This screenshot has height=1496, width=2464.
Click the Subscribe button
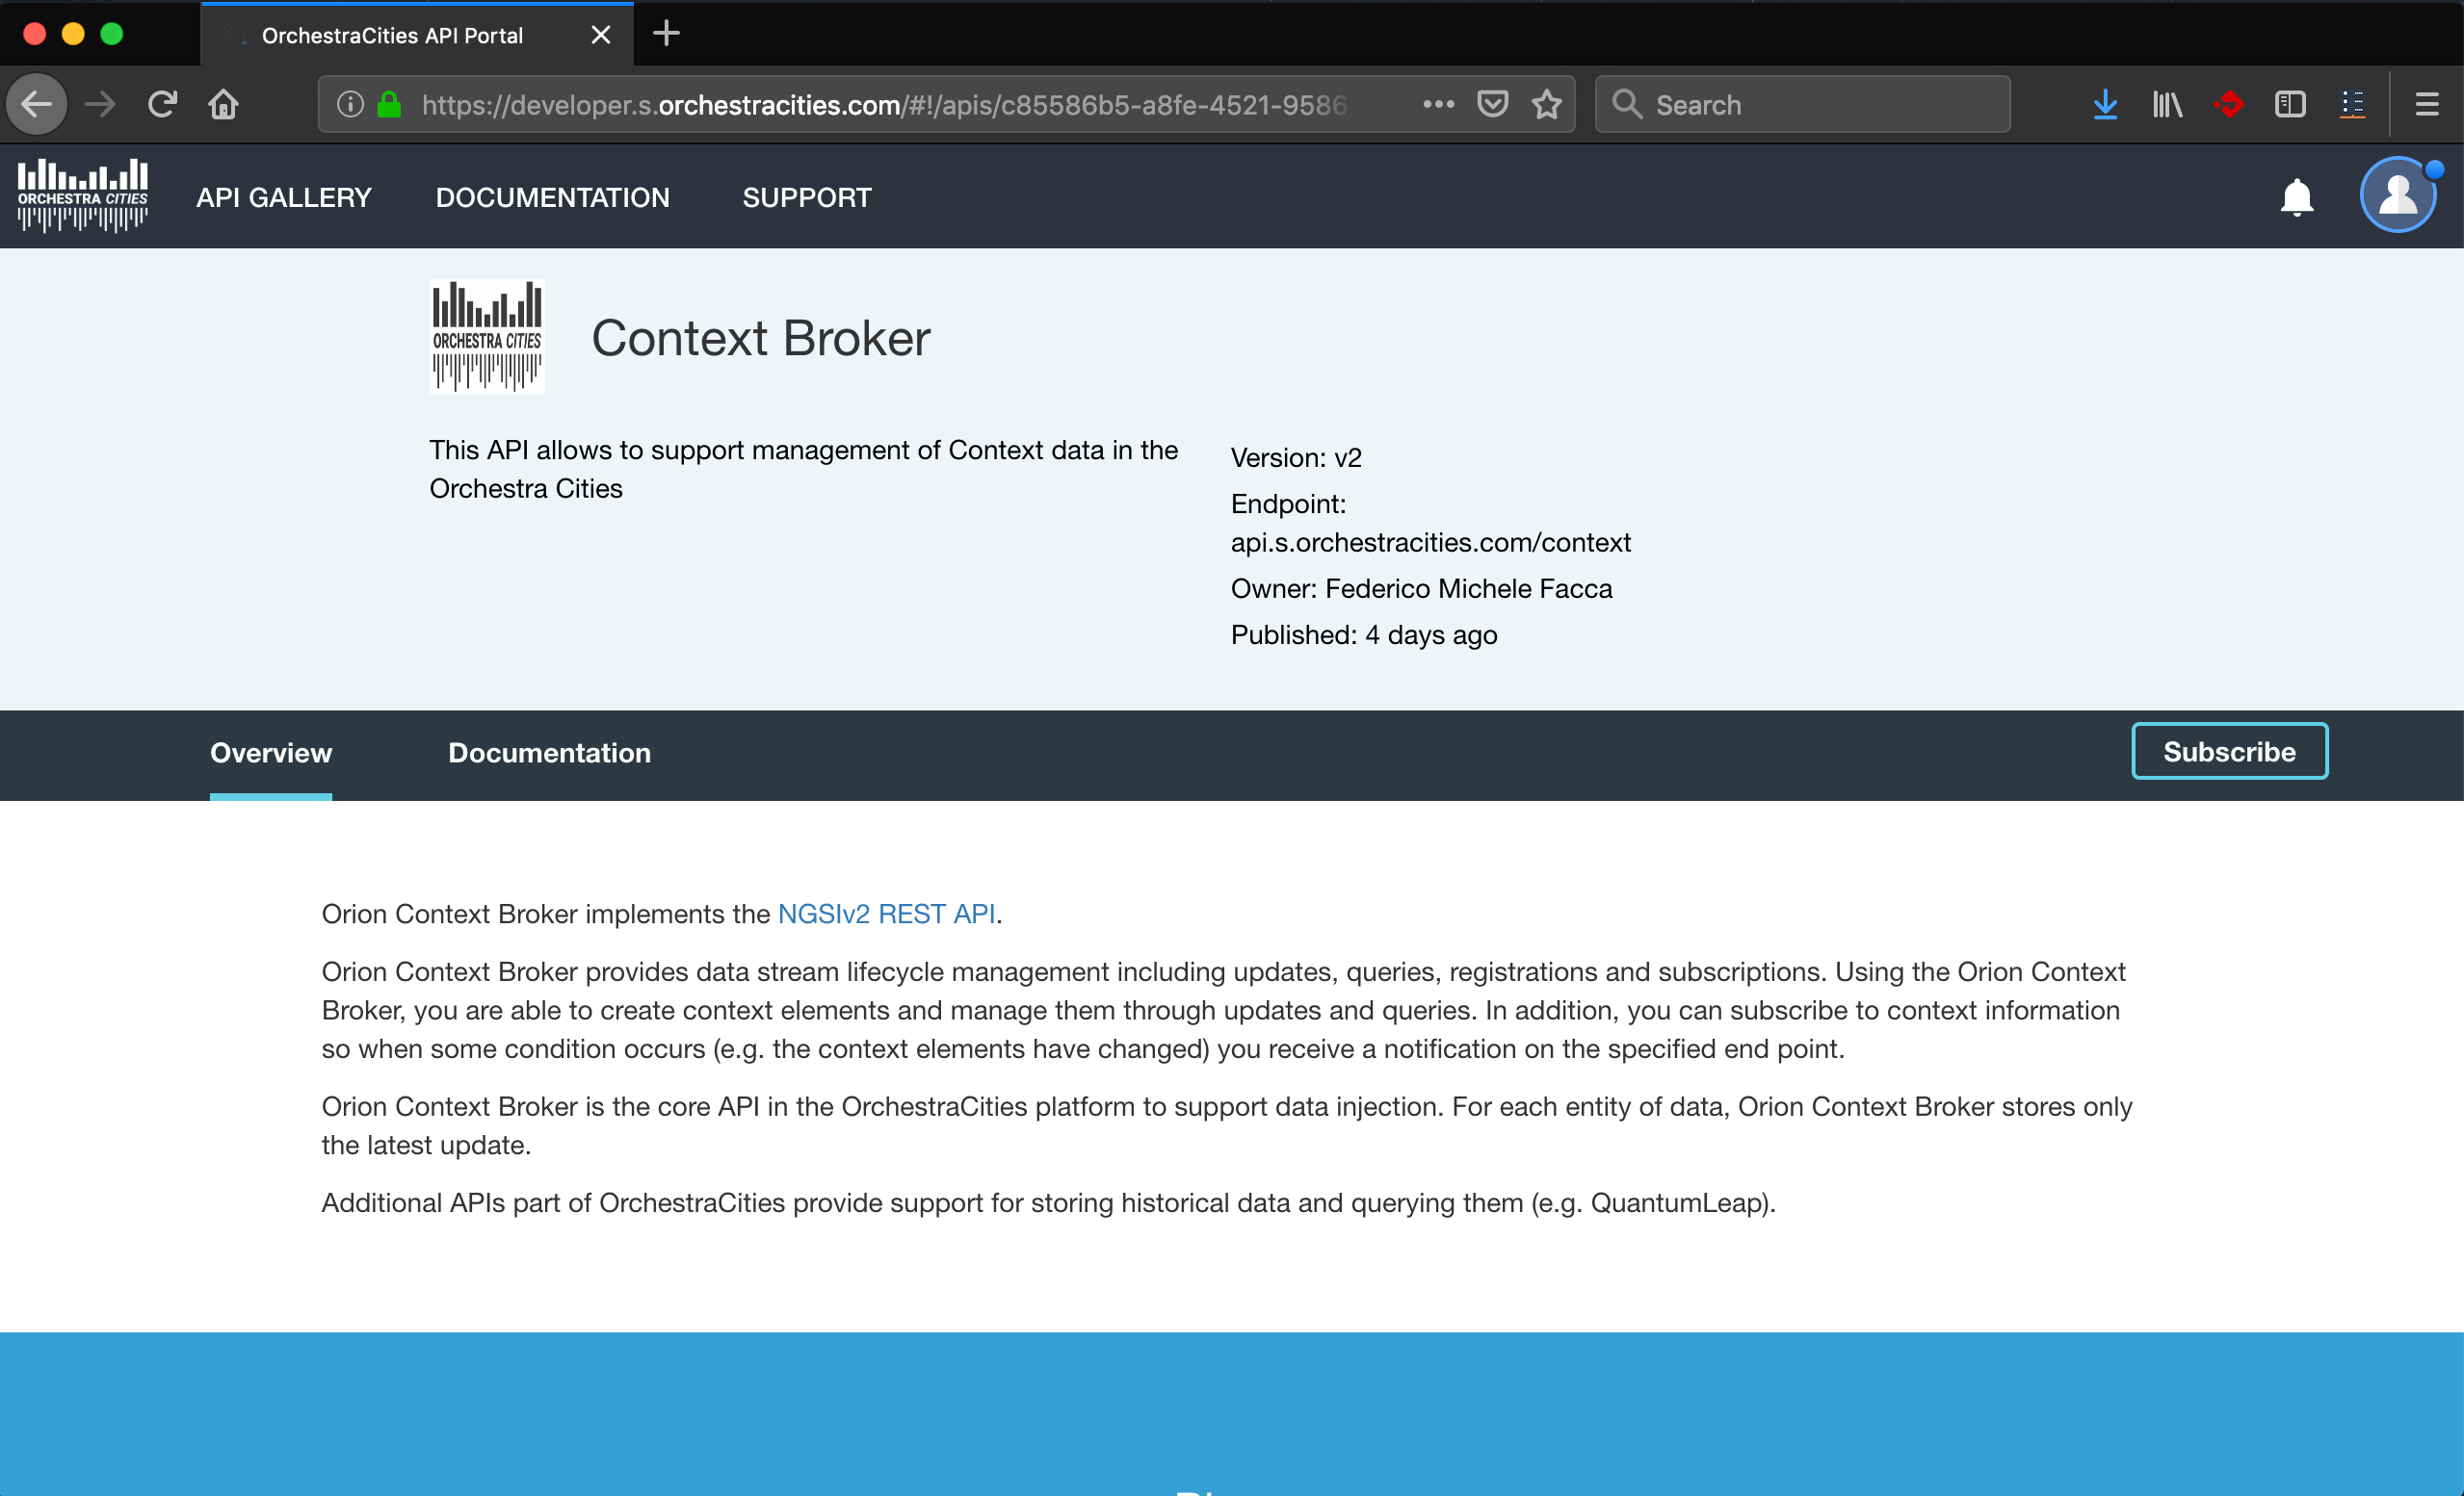click(2230, 751)
